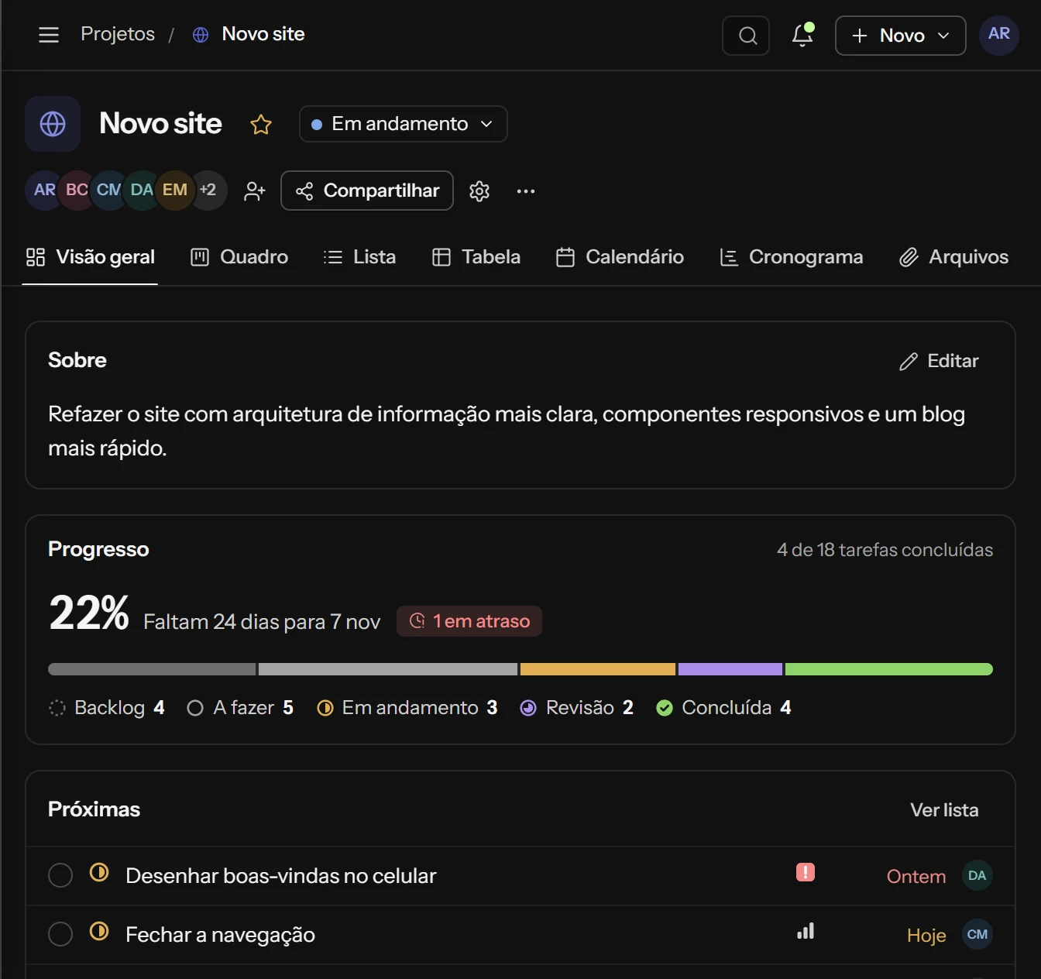1041x979 pixels.
Task: Open project settings gear
Action: coord(479,191)
